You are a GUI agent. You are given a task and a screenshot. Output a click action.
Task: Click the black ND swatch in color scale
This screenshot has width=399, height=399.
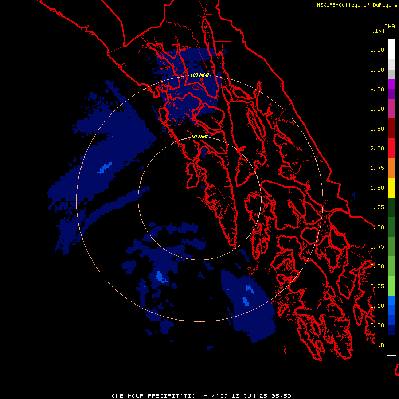(x=391, y=345)
